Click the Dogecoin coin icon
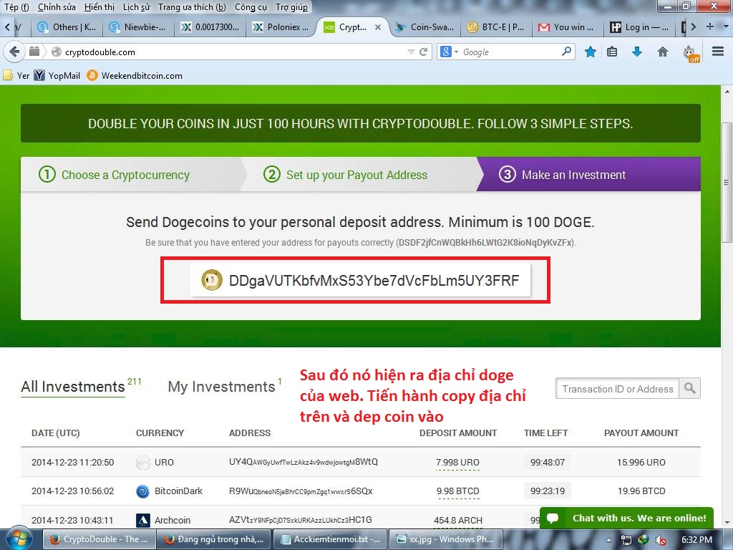733x550 pixels. pyautogui.click(x=211, y=280)
